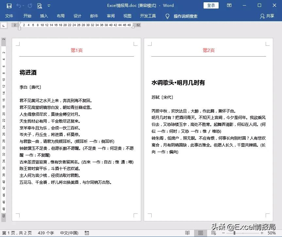Click the vertical ruler on the left
Image resolution: width=282 pixels, height=237 pixels.
click(4, 129)
